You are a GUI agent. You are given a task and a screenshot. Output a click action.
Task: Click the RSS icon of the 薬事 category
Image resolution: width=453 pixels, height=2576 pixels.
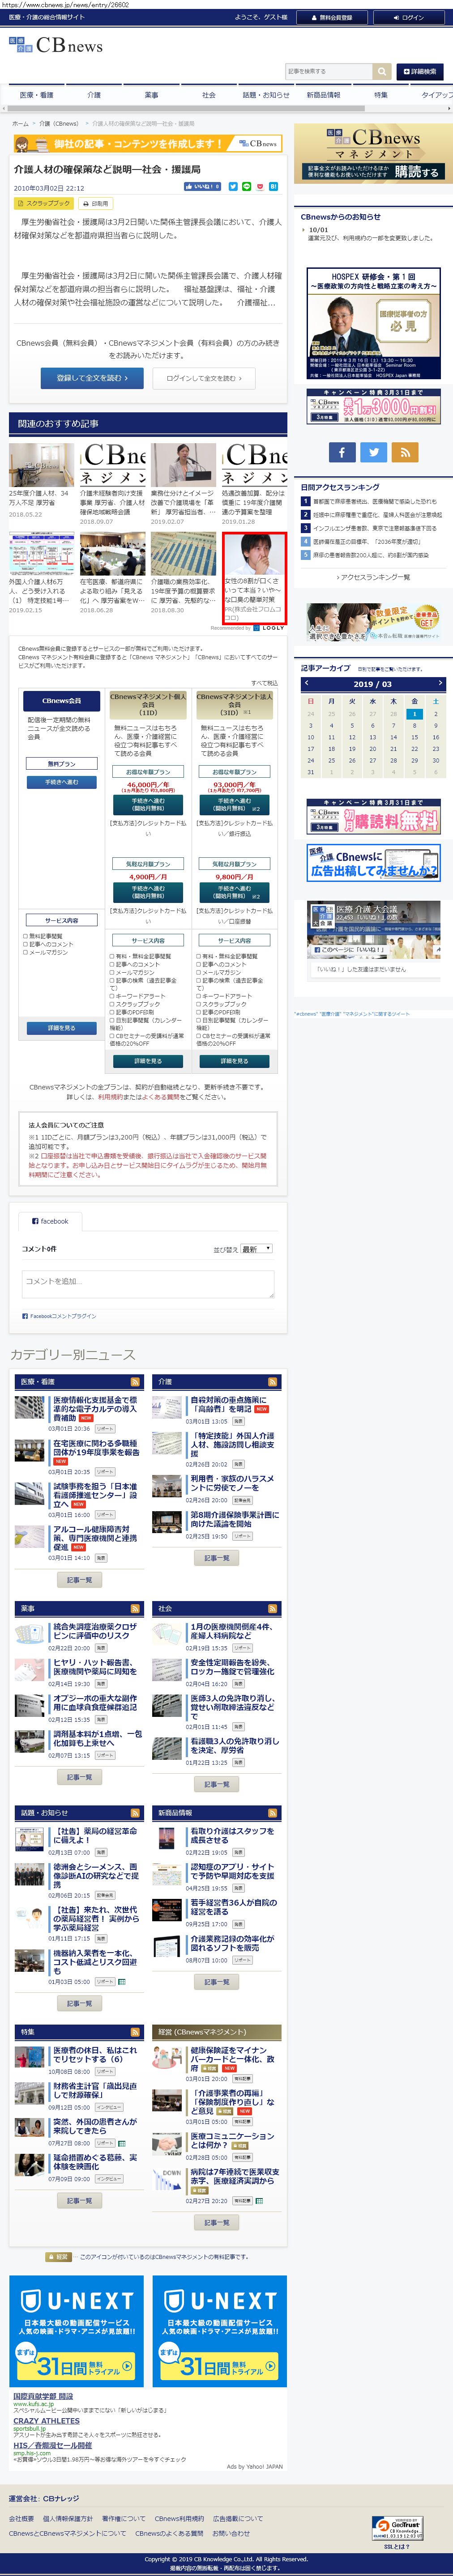[x=135, y=1608]
